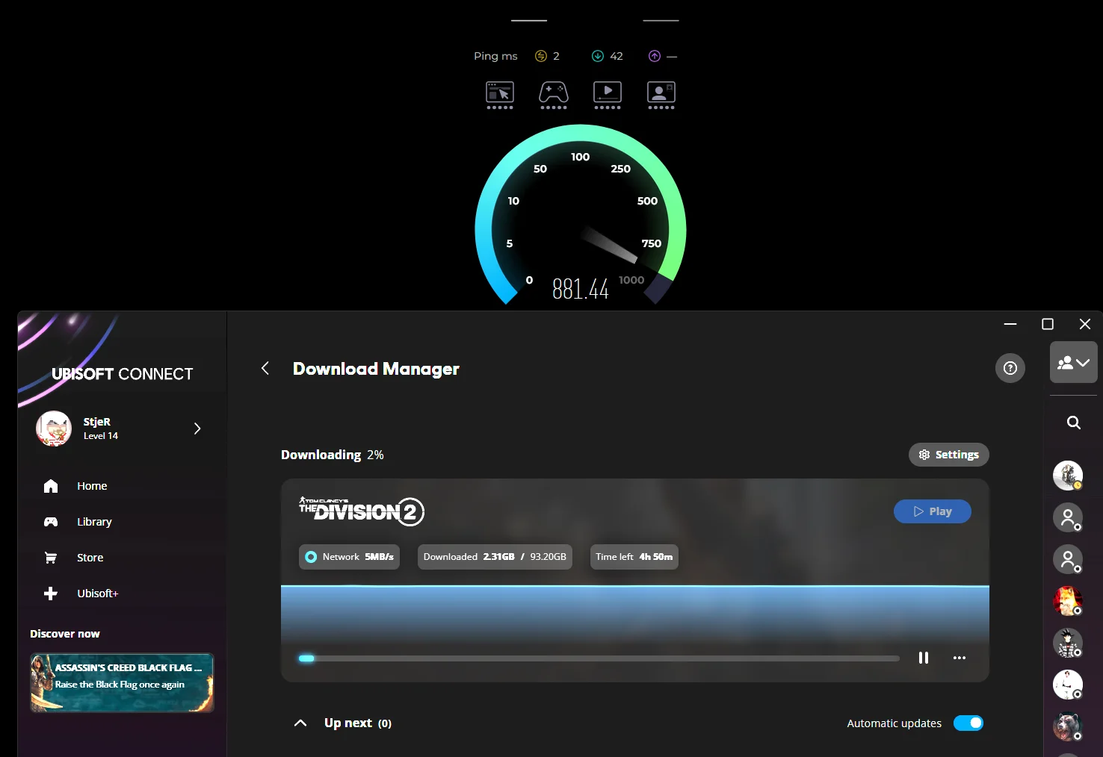Image resolution: width=1103 pixels, height=757 pixels.
Task: Click the Division 2 game logo
Action: [x=362, y=511]
